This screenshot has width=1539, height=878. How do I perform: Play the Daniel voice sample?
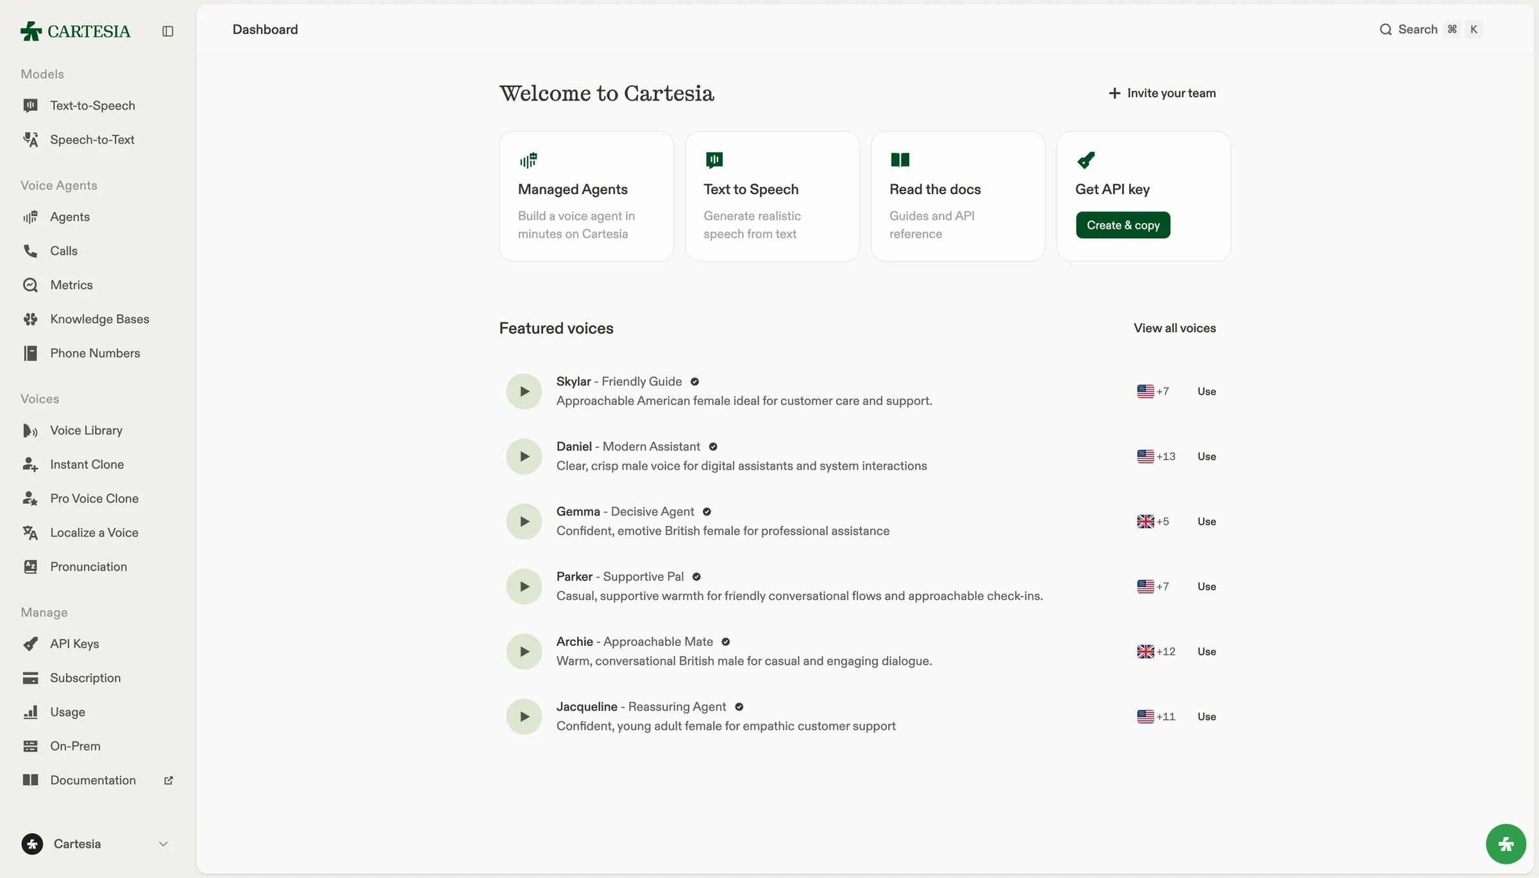click(524, 457)
